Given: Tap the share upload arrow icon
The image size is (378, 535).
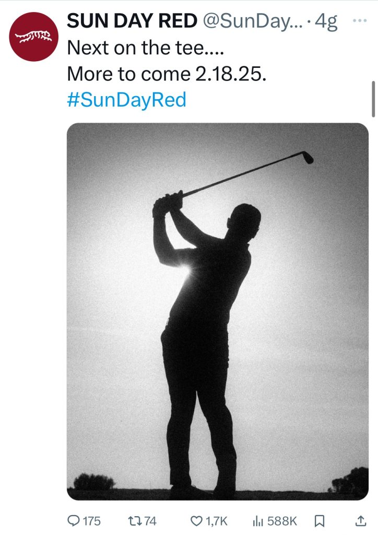Looking at the screenshot, I should click(360, 521).
